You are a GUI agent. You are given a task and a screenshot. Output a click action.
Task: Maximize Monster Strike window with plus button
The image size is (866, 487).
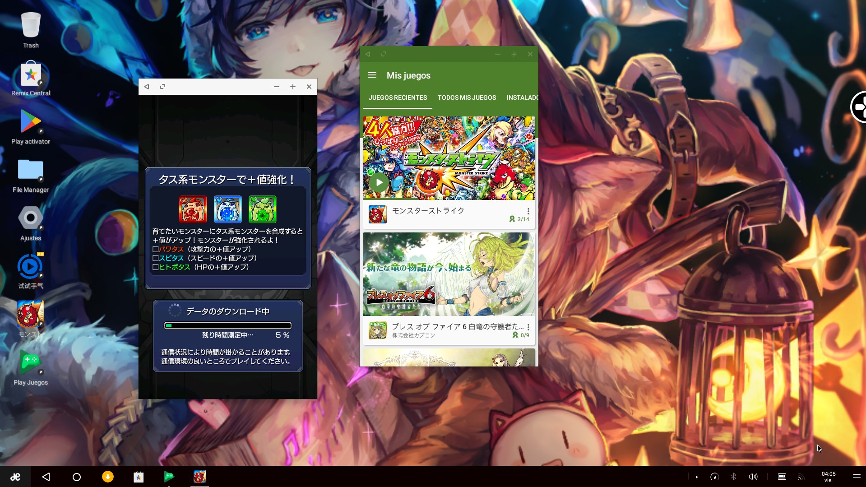pos(292,87)
